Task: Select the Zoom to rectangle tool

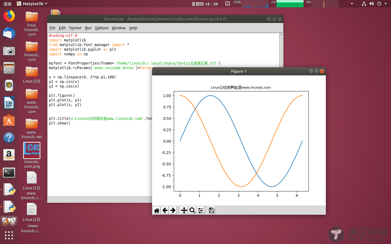Action: (192, 210)
